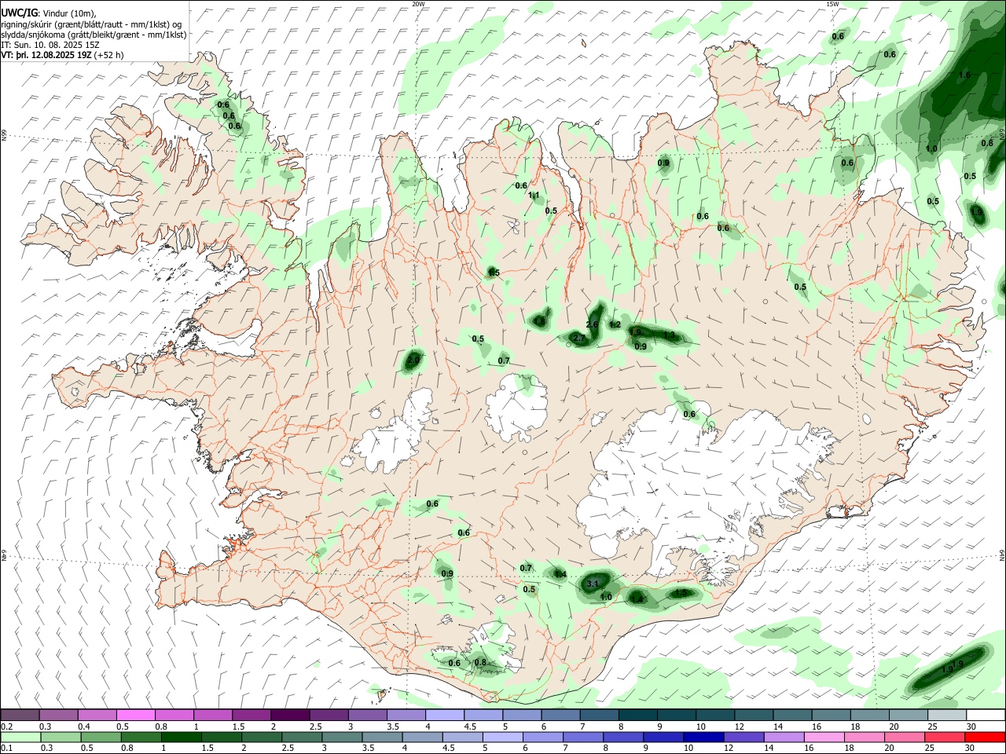
Task: Click the bright red swatch ending the rain scale
Action: 986,737
